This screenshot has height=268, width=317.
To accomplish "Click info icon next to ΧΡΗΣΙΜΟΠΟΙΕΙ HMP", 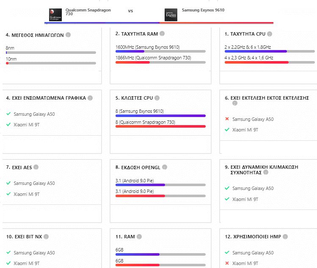I will coord(285,237).
